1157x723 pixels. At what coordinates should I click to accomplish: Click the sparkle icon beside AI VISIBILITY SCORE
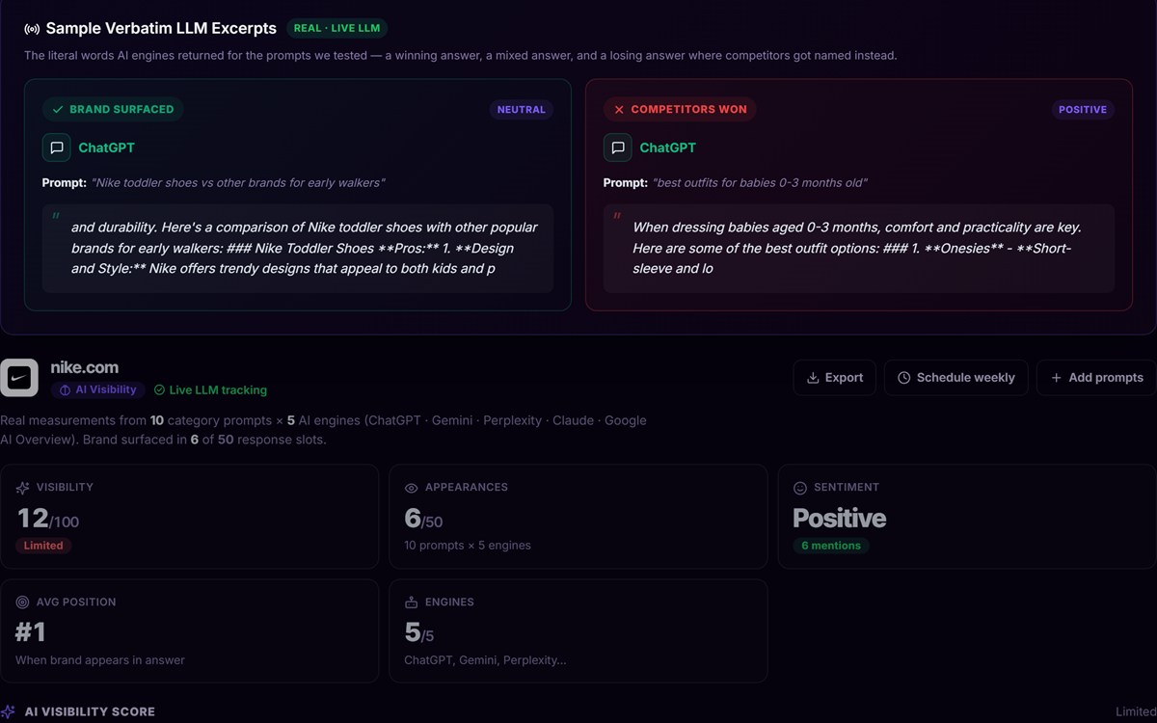[x=8, y=711]
